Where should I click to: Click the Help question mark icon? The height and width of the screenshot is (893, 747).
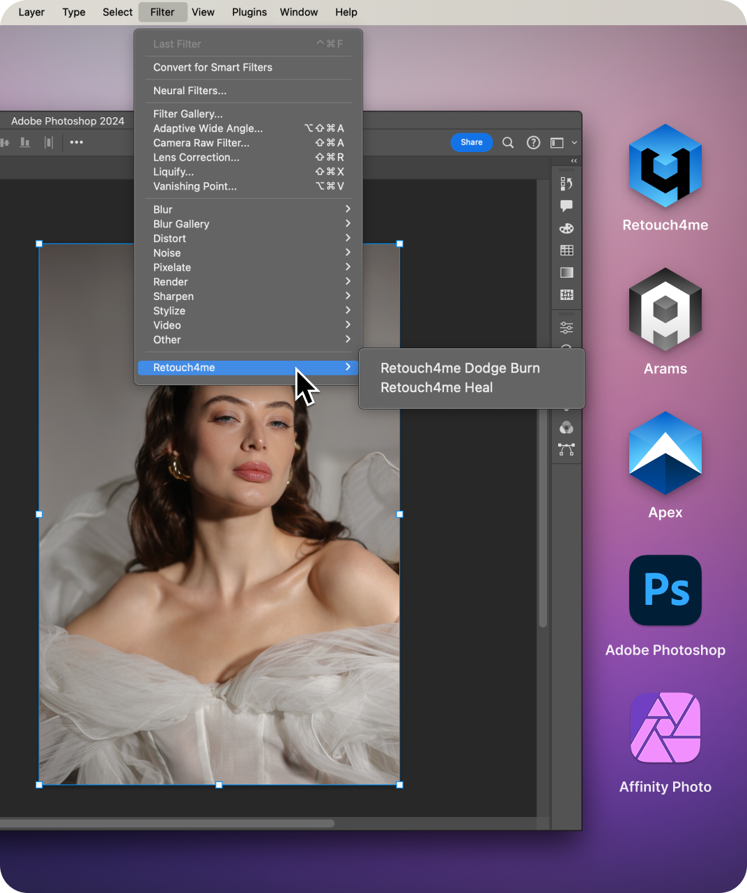pos(533,142)
